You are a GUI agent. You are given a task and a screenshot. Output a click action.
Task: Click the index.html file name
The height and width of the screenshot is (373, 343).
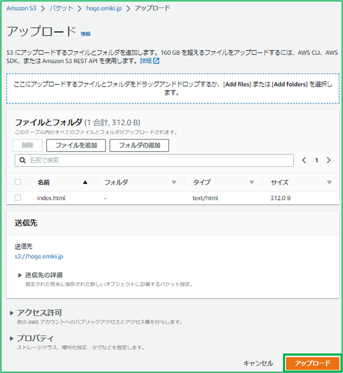[51, 198]
